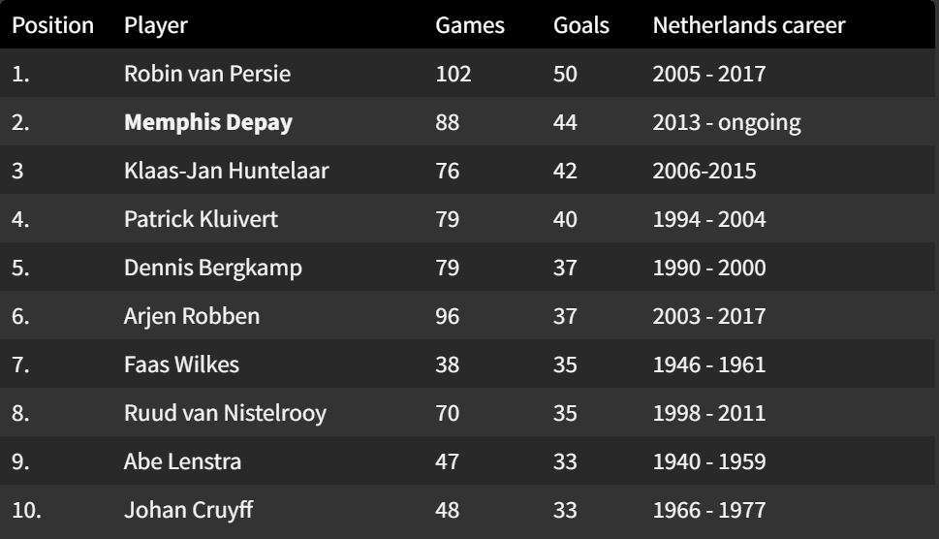Click the Netherlands career column header
939x539 pixels.
pyautogui.click(x=749, y=25)
